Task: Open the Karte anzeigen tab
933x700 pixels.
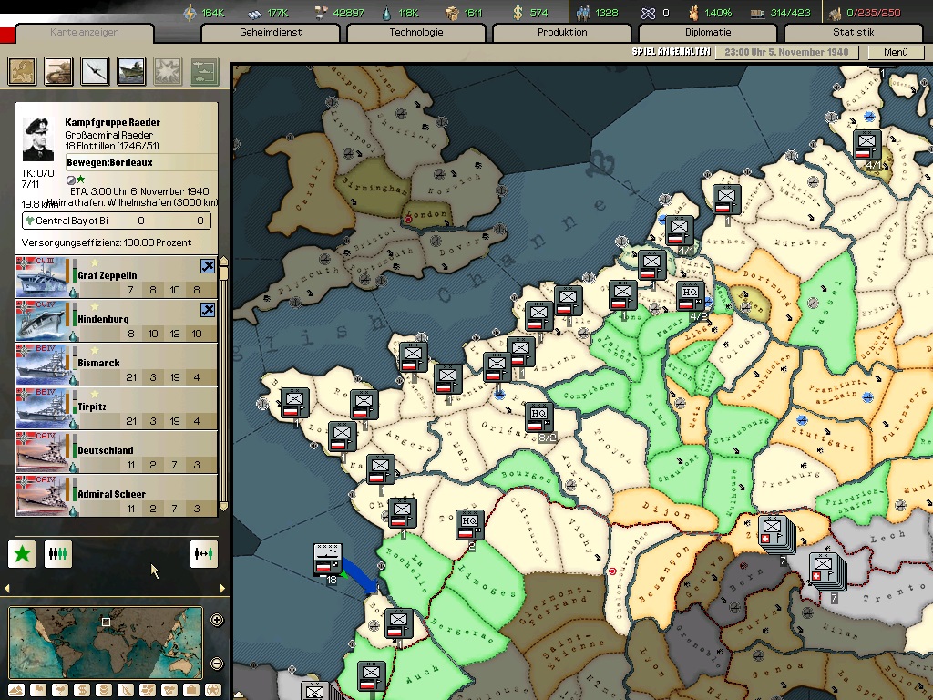Action: point(85,32)
